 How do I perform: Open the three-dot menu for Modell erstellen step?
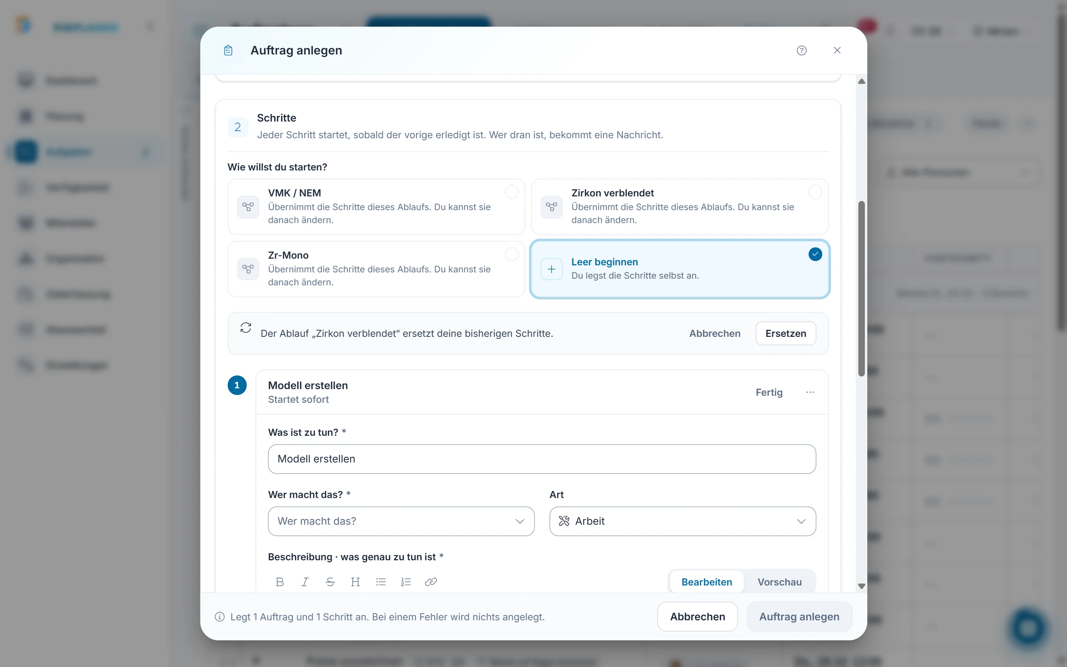point(810,392)
